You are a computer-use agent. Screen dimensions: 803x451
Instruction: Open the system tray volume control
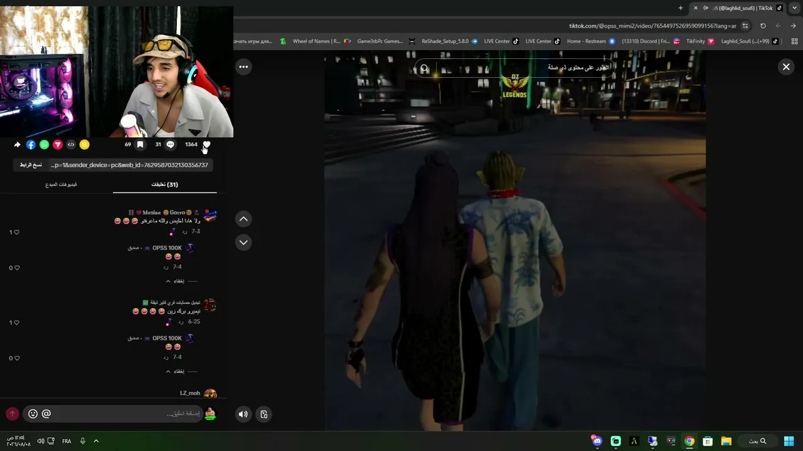(x=41, y=441)
